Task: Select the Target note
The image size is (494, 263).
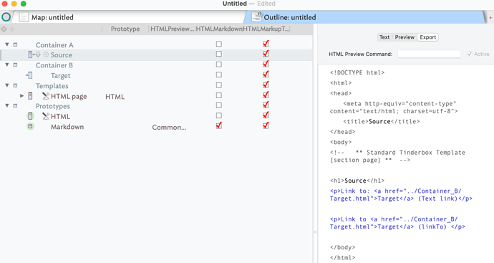Action: pyautogui.click(x=60, y=76)
